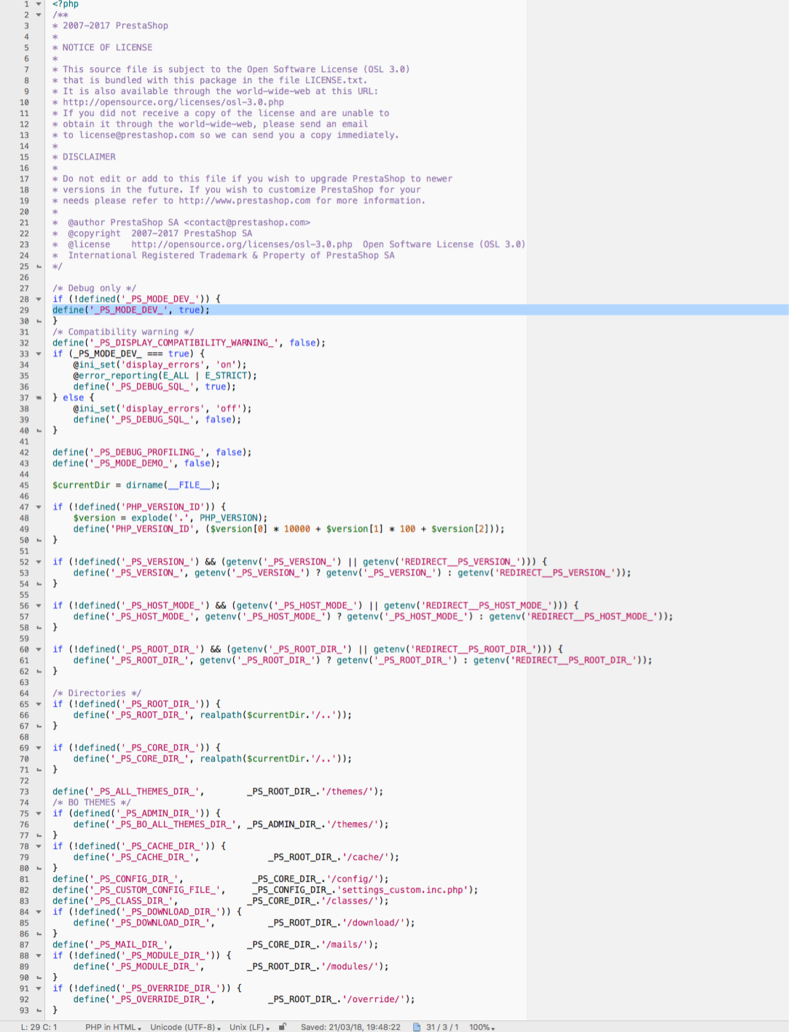Click the fold end marker at line 25
The width and height of the screenshot is (789, 1032).
tap(39, 266)
